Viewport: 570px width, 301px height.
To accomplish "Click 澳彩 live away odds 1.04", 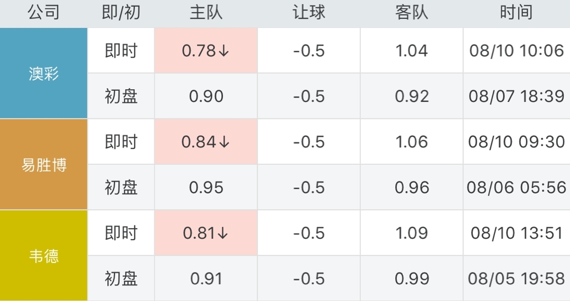I will tap(412, 51).
